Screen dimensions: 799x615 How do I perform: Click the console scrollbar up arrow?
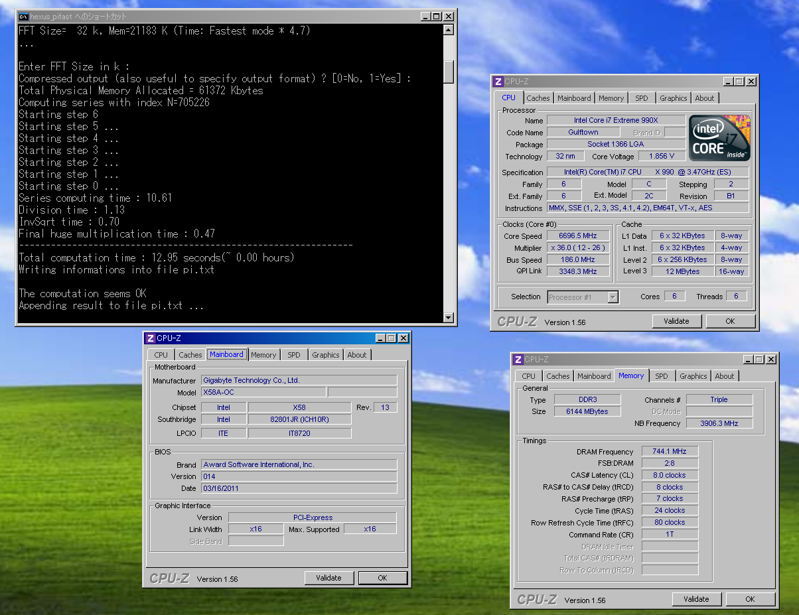point(449,30)
